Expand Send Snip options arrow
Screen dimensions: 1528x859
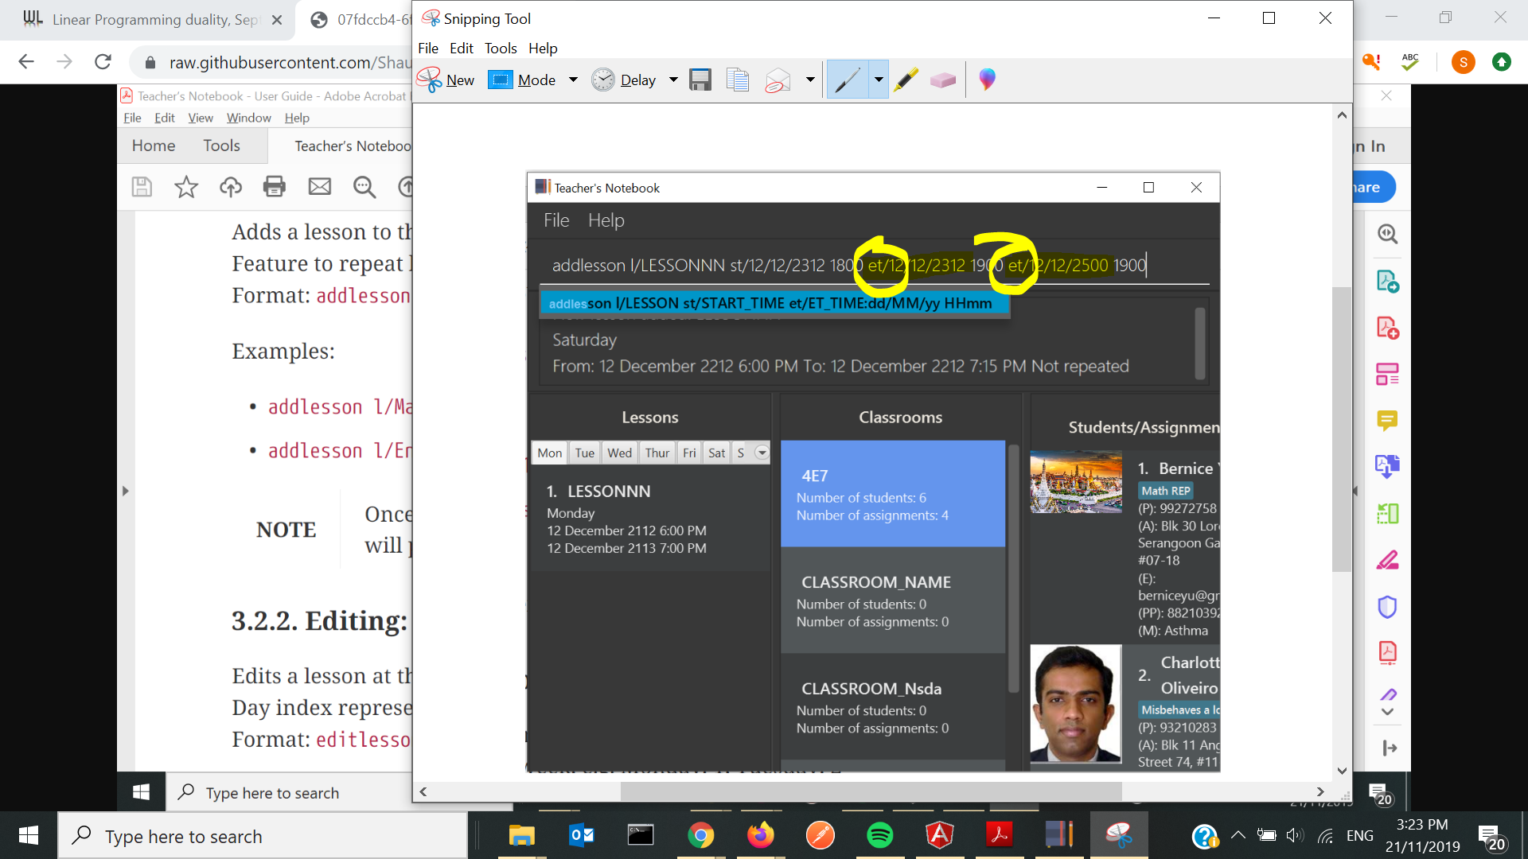tap(810, 80)
